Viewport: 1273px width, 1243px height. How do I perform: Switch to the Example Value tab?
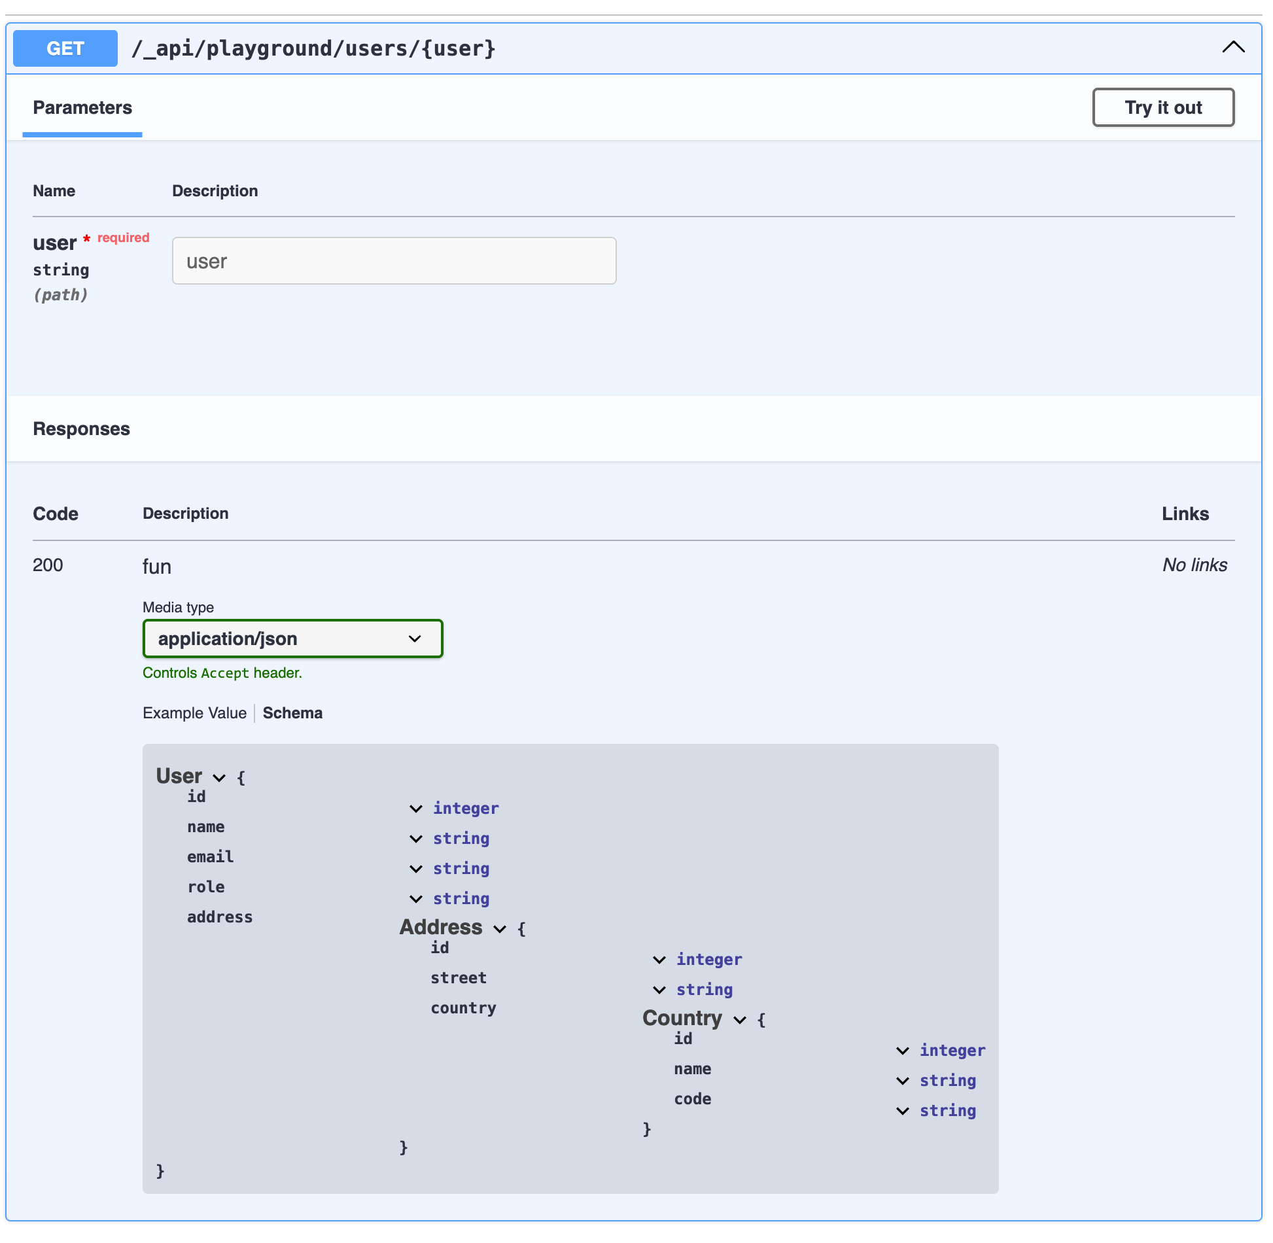pos(194,713)
